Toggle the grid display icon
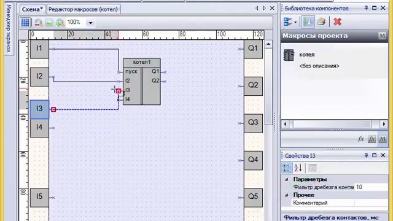Image resolution: width=393 pixels, height=221 pixels. pyautogui.click(x=25, y=23)
